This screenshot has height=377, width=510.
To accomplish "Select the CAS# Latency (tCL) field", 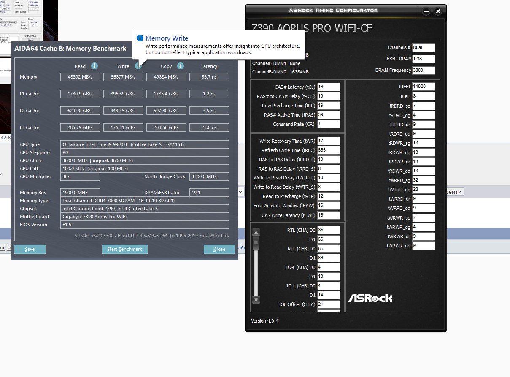I will tap(329, 87).
